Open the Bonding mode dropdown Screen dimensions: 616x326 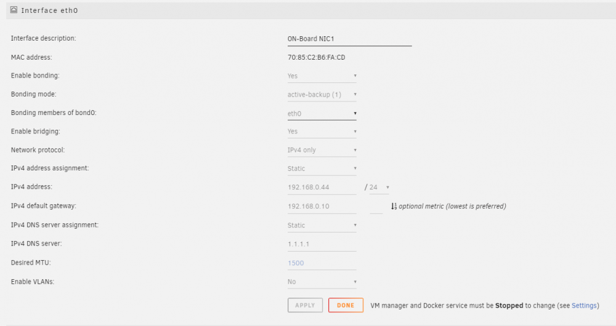[322, 95]
